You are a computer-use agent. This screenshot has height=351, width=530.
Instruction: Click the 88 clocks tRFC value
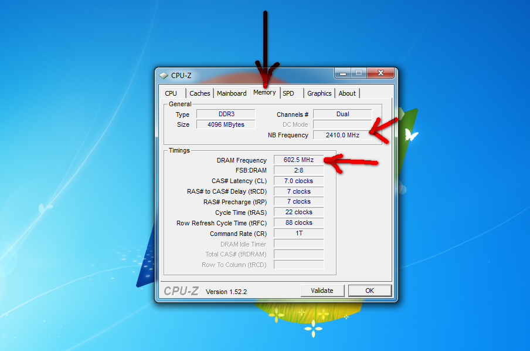coord(298,222)
